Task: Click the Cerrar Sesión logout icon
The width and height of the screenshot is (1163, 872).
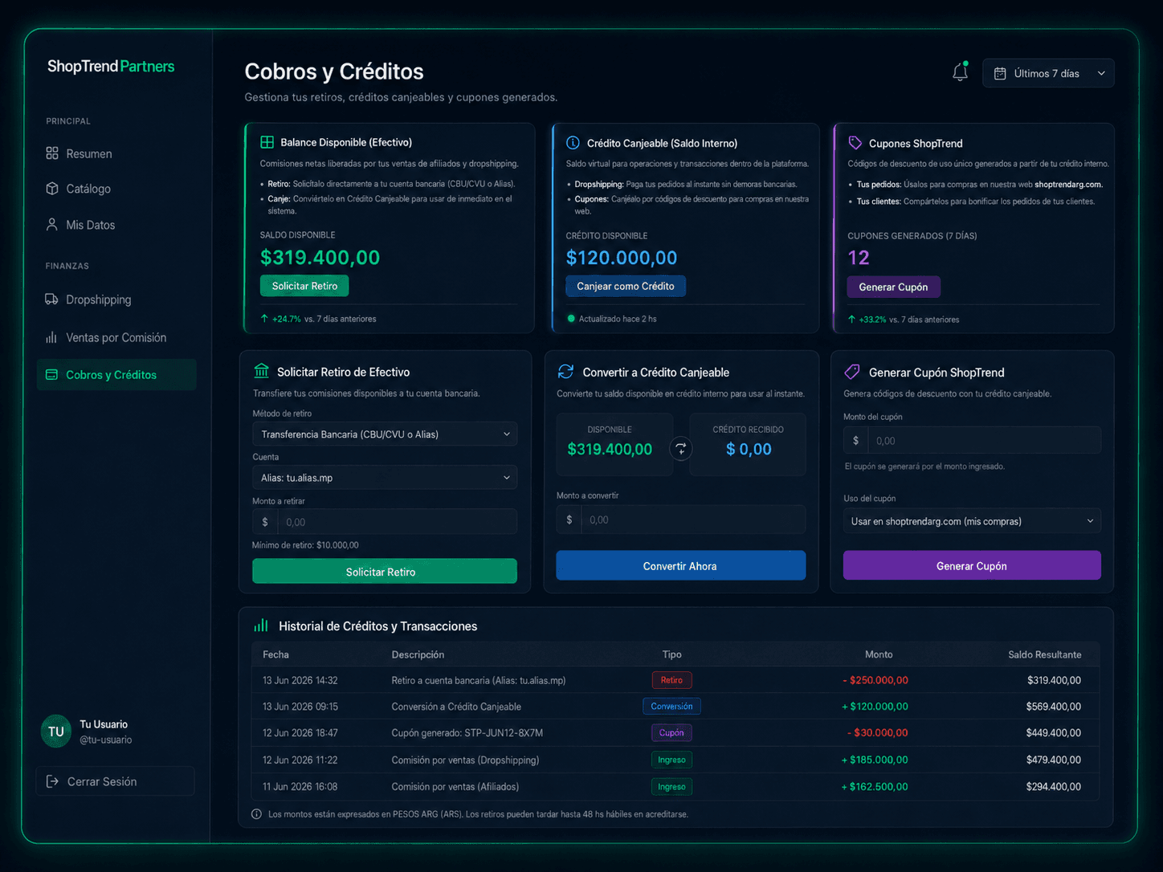Action: coord(52,781)
